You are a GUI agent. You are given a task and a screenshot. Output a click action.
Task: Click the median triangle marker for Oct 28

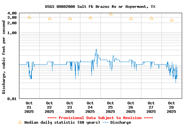pos(172,20)
